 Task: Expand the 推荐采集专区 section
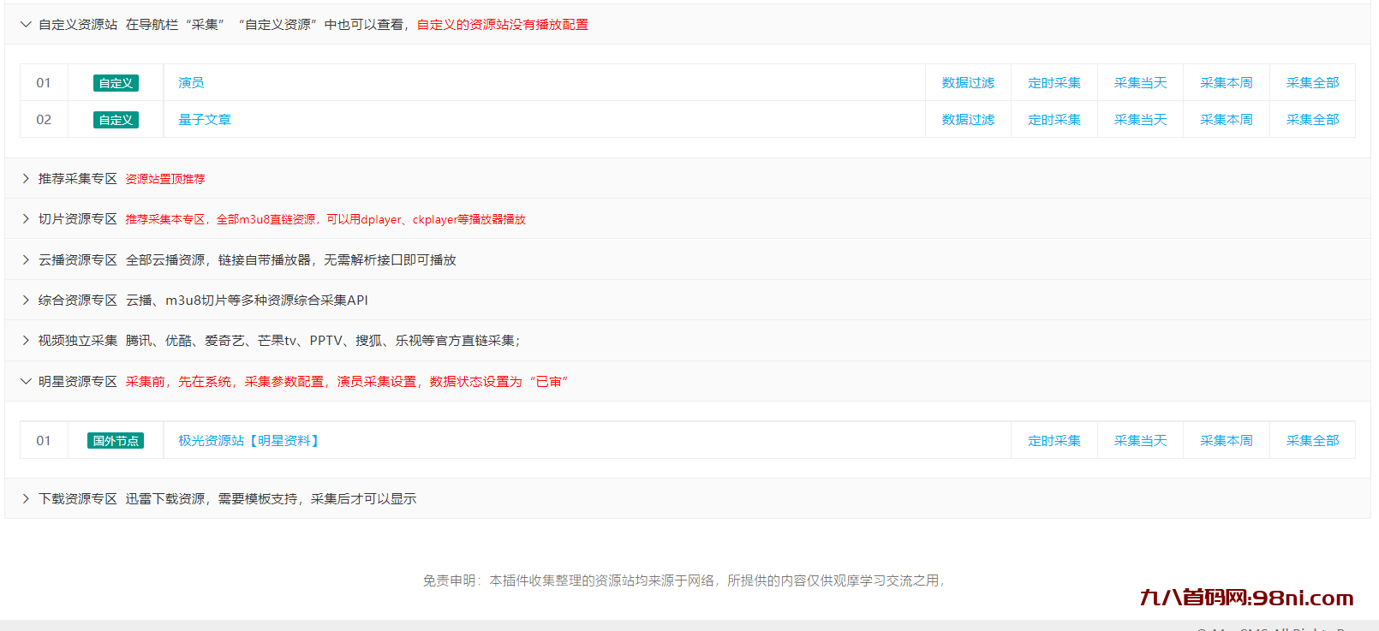[77, 179]
